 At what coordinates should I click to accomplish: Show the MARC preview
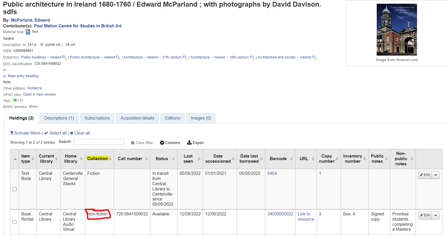(x=33, y=107)
